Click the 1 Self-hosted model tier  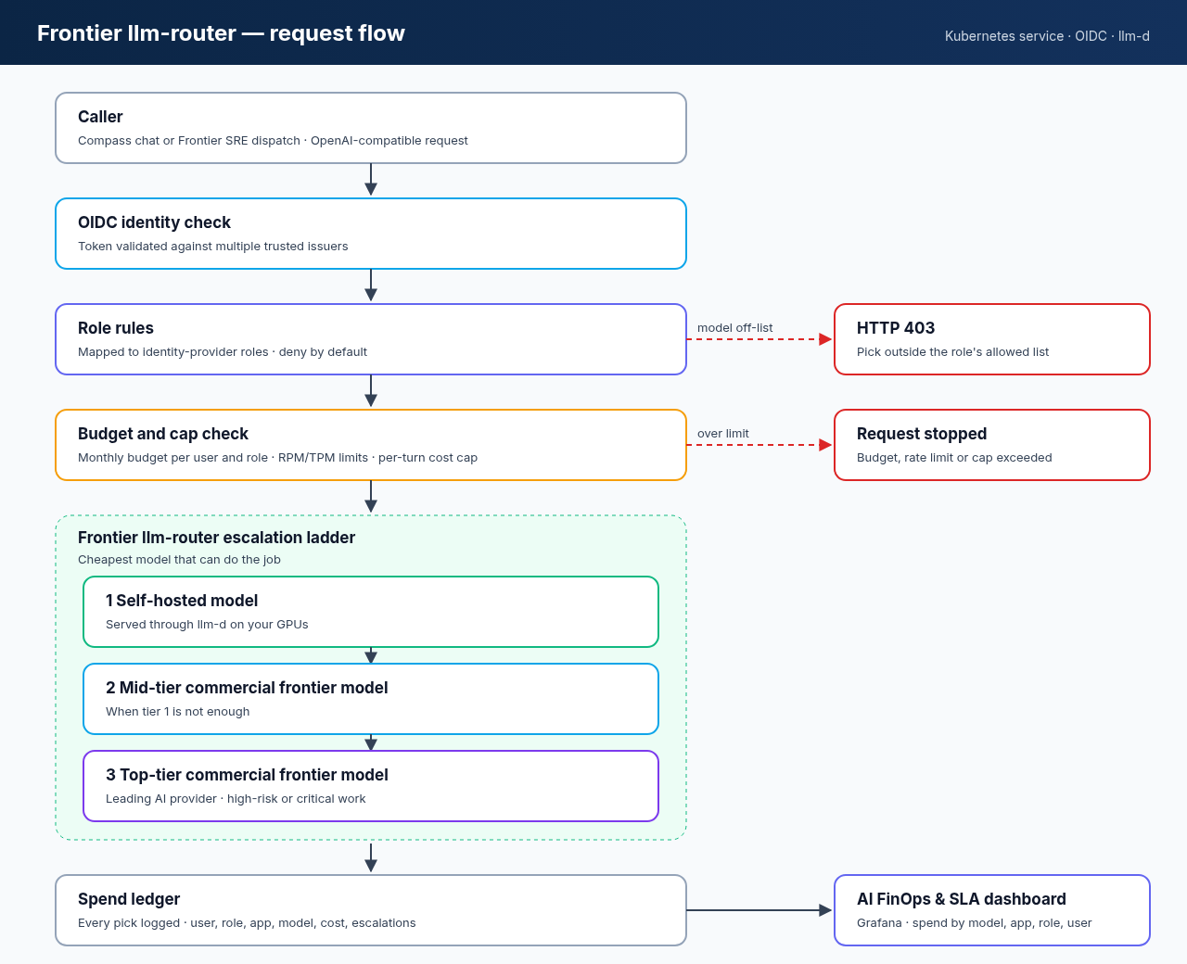coord(371,612)
